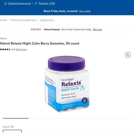The width and height of the screenshot is (134, 134).
Task: Click the image carousel progress bar
Action: (x=67, y=118)
